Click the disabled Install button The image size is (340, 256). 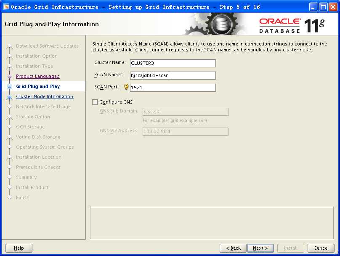(x=291, y=248)
